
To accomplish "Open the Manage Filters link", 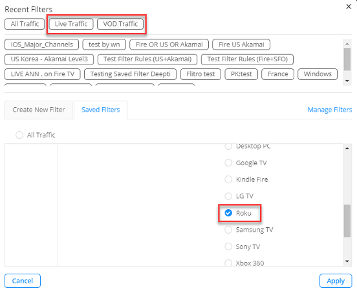I will click(x=329, y=110).
